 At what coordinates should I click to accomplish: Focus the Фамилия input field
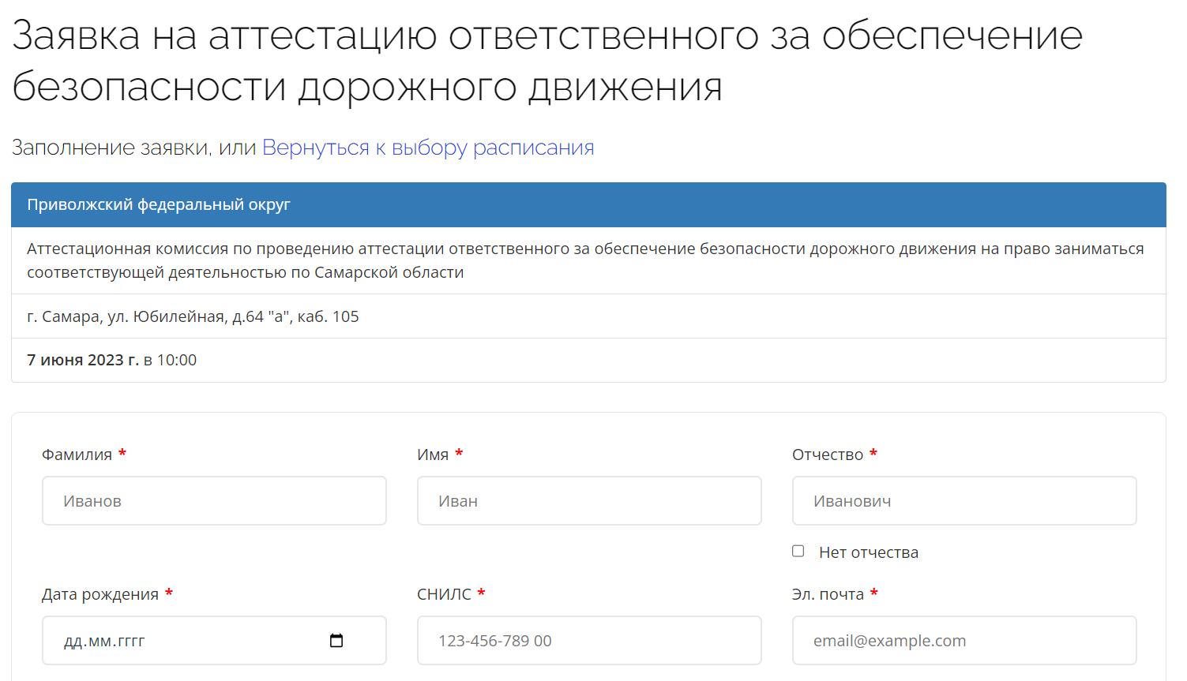[214, 500]
